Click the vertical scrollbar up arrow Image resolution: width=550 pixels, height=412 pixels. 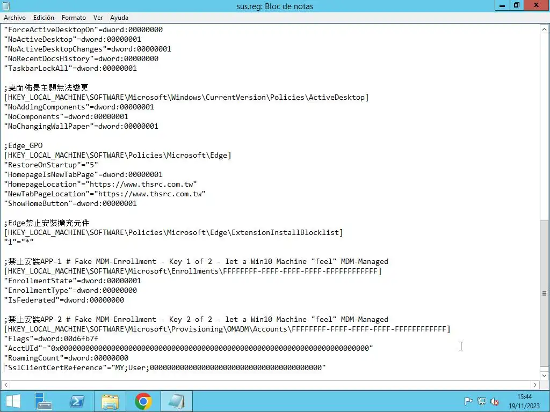(544, 29)
